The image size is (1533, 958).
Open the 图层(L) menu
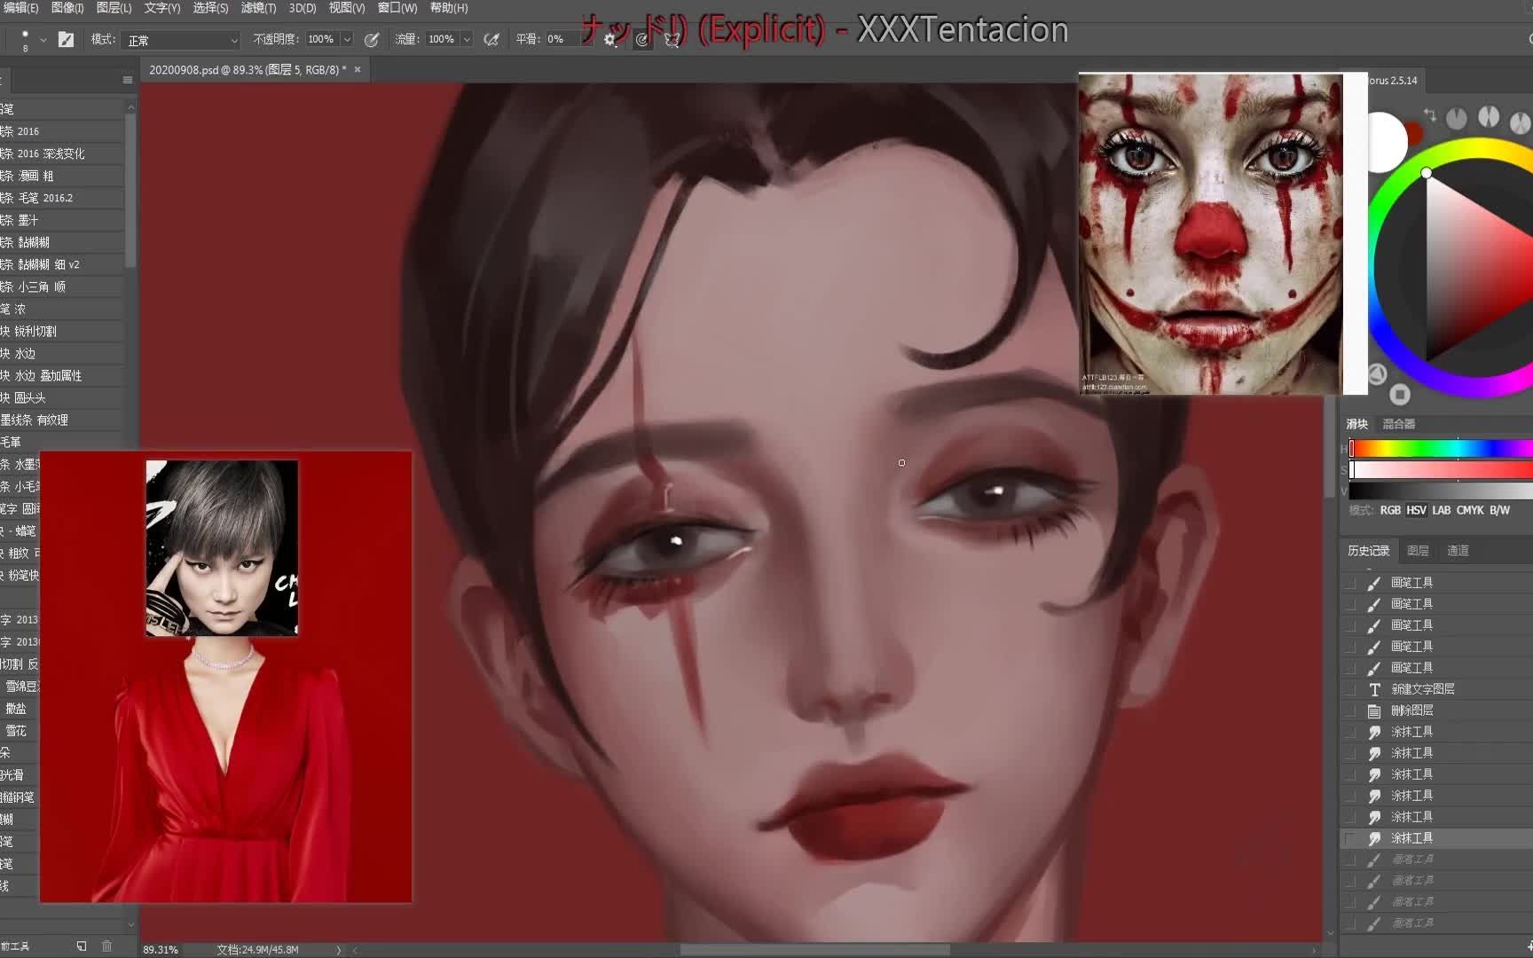point(114,8)
